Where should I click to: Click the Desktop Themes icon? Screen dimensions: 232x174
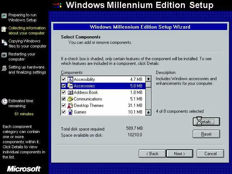(70, 105)
